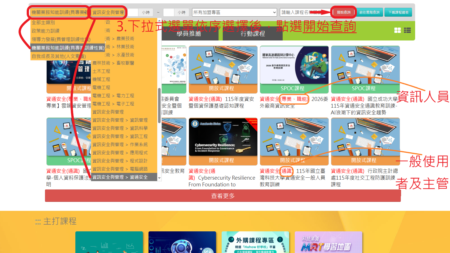The width and height of the screenshot is (450, 253).
Task: Go to 前往進階查詢 advanced search
Action: pyautogui.click(x=369, y=12)
